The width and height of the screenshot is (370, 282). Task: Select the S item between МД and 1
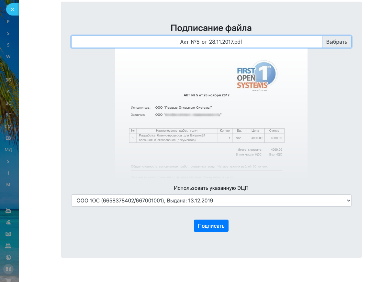(8, 161)
